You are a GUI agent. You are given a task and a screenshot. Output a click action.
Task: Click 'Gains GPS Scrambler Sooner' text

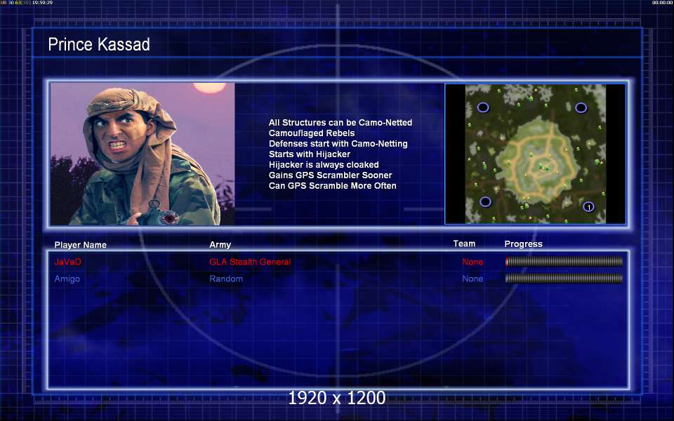coord(330,175)
